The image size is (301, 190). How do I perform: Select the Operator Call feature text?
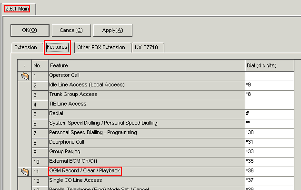(64, 75)
